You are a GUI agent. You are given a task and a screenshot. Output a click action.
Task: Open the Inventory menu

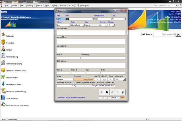point(30,5)
